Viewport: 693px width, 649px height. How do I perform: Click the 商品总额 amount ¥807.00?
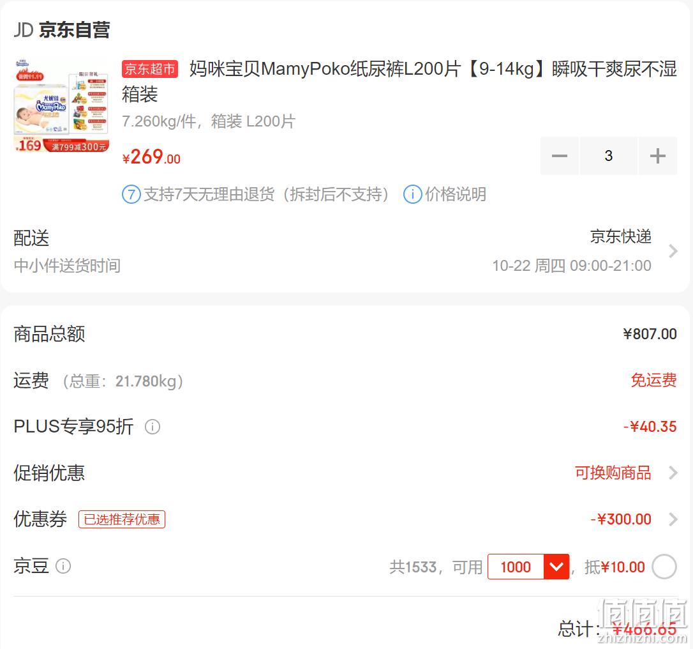[x=650, y=334]
